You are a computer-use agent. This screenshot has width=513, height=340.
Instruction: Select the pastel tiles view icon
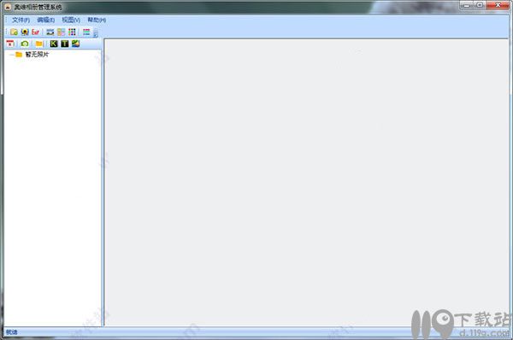click(62, 32)
